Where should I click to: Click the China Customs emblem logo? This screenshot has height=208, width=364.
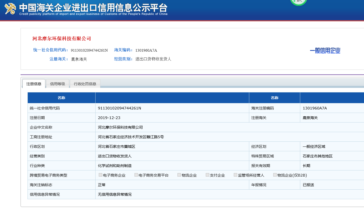(x=10, y=9)
